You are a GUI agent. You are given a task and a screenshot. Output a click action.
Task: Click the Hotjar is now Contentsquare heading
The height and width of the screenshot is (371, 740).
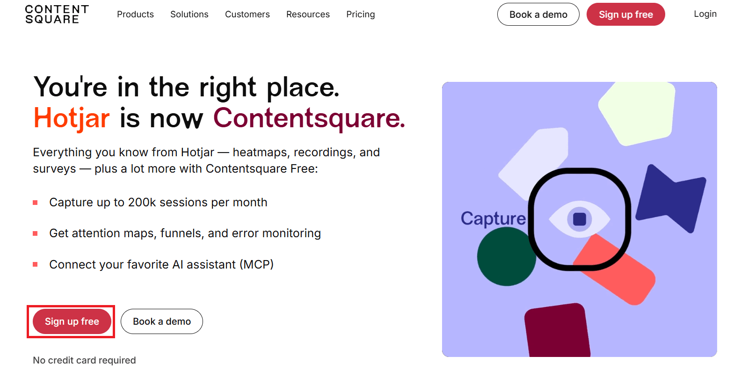pos(219,118)
